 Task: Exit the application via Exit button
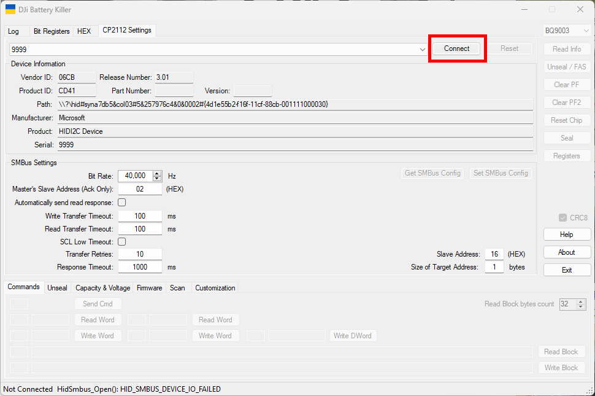point(567,270)
